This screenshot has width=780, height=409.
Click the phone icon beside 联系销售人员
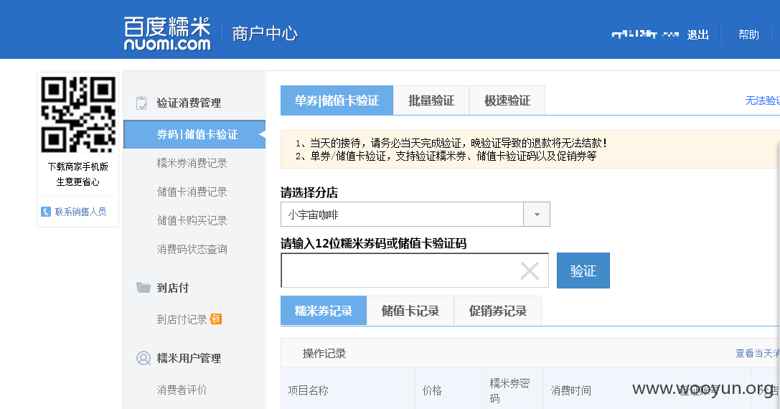(46, 212)
